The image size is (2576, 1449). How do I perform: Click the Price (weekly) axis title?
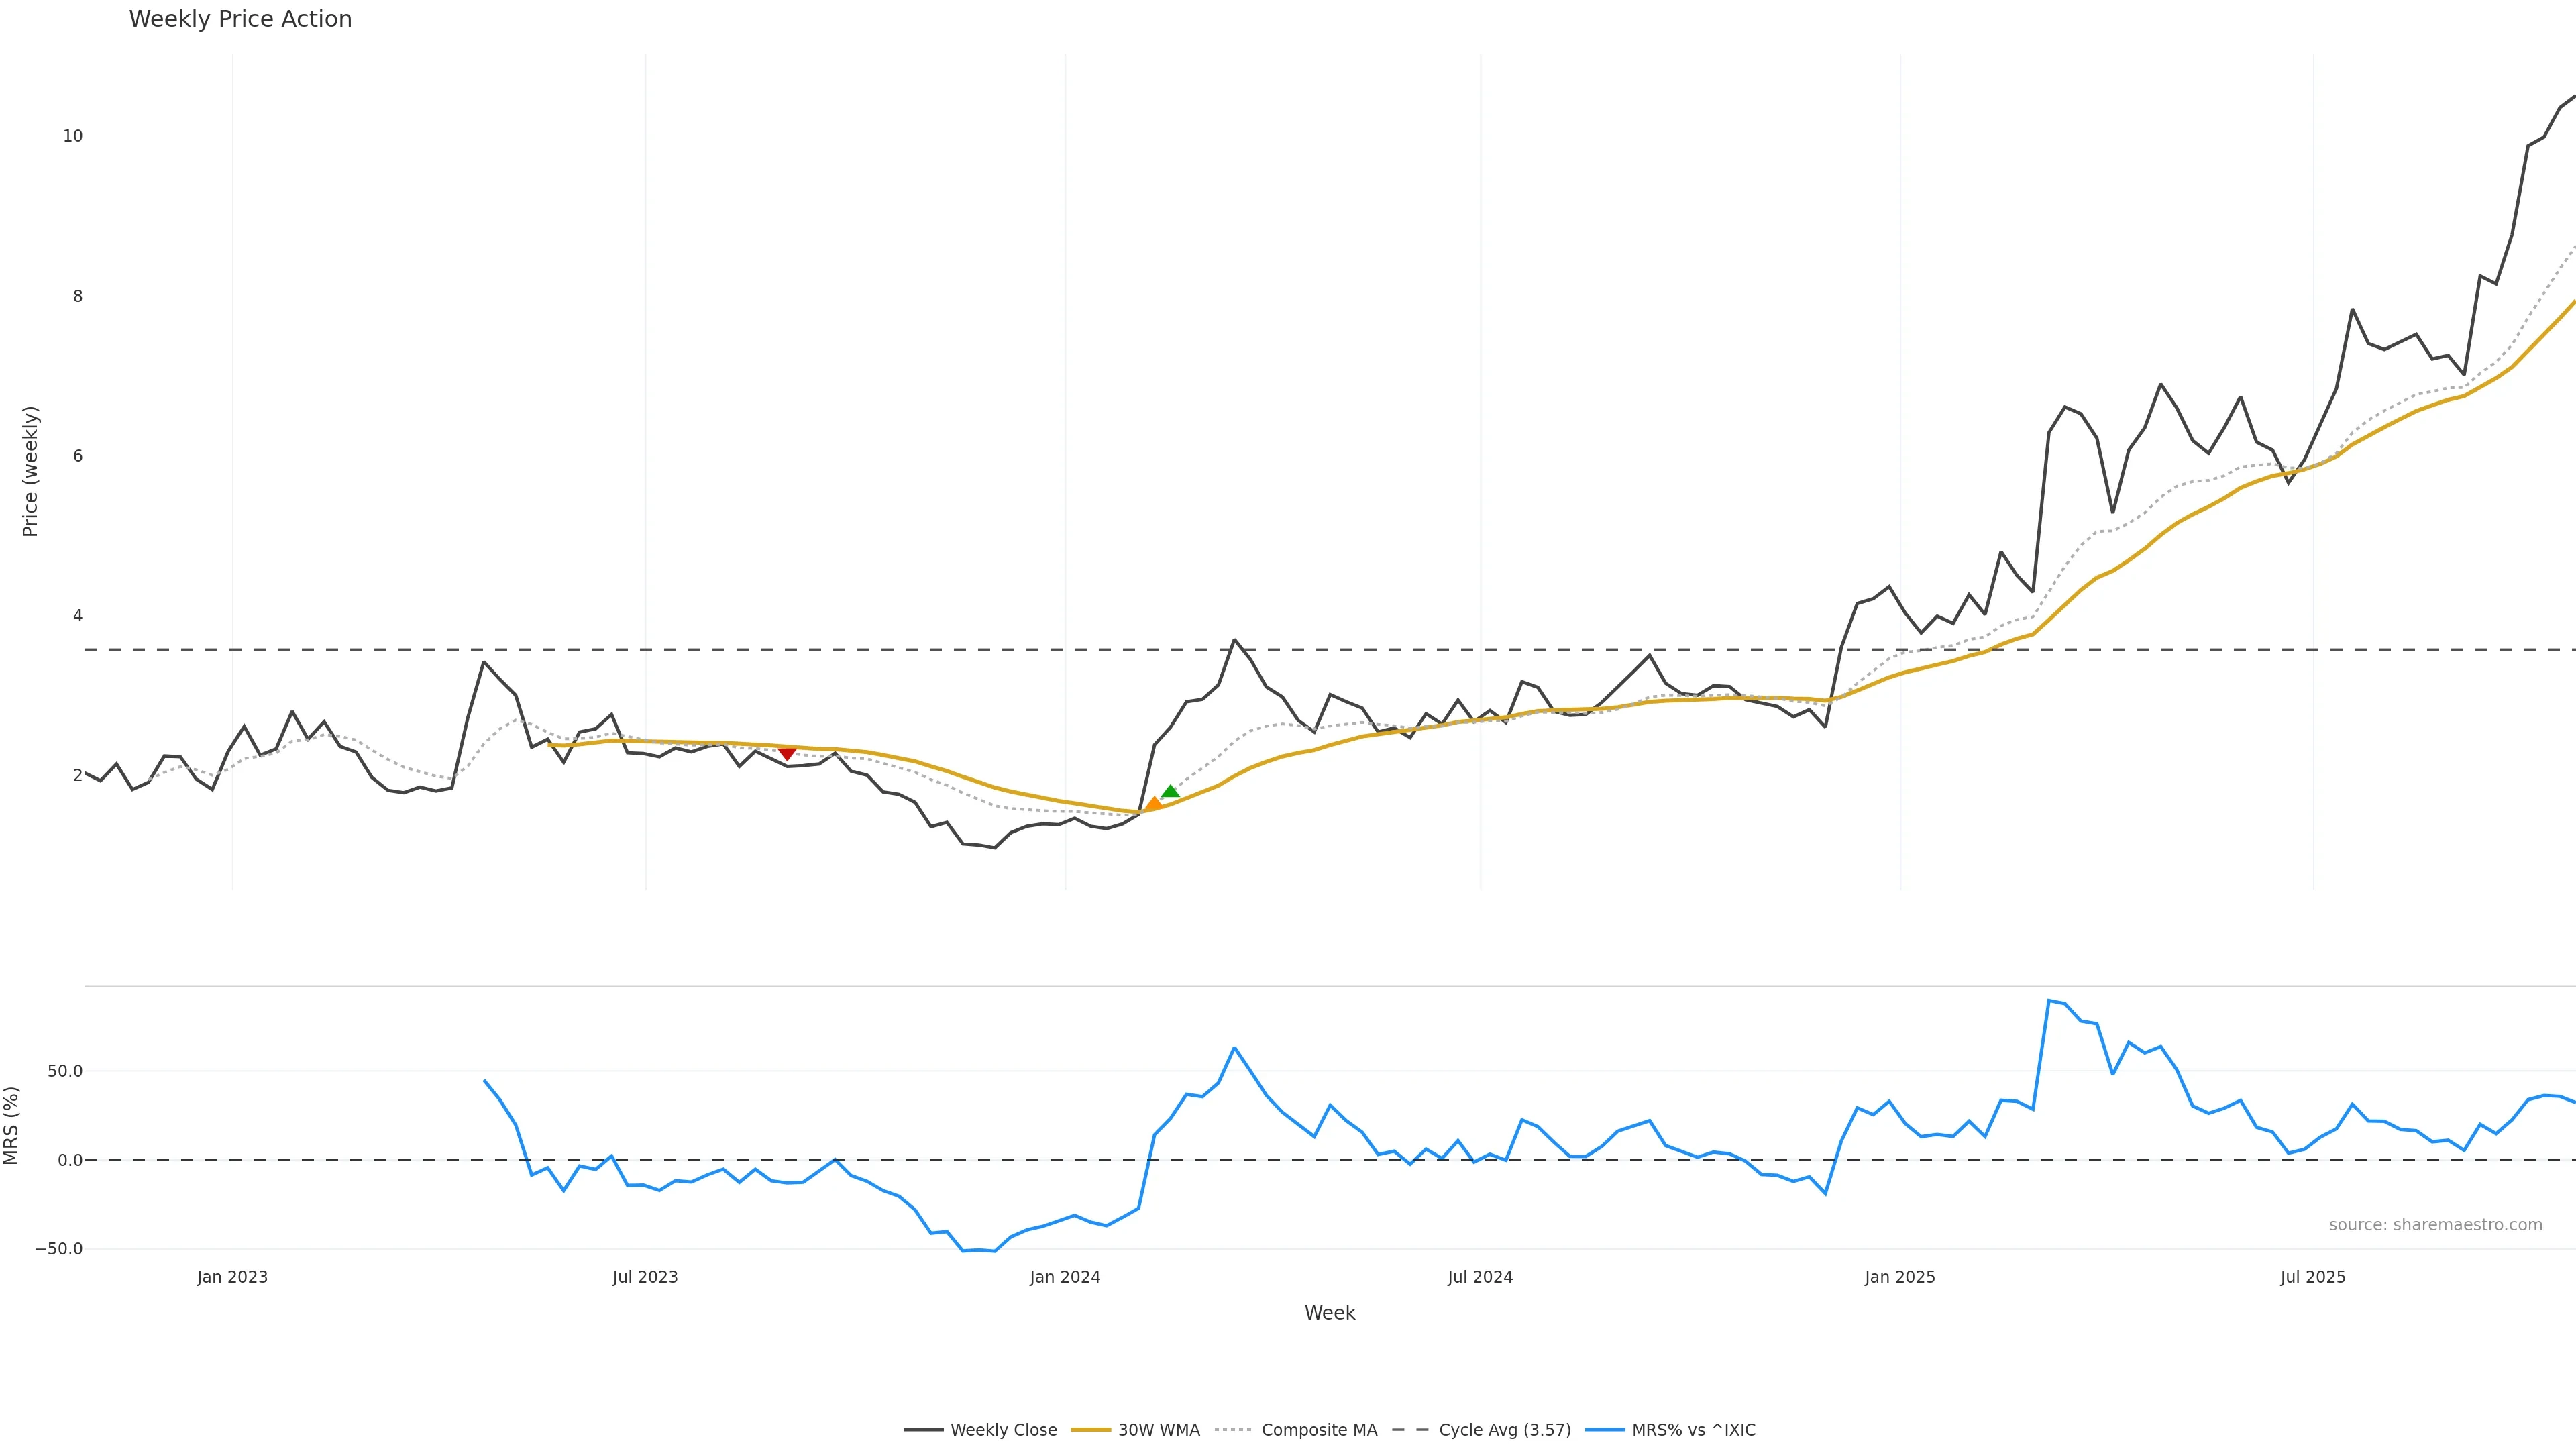click(30, 471)
